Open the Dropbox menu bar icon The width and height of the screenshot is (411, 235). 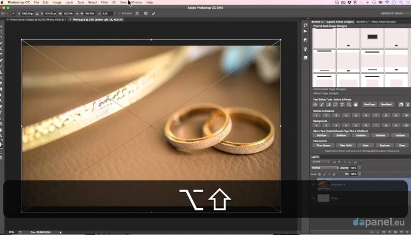(349, 2)
